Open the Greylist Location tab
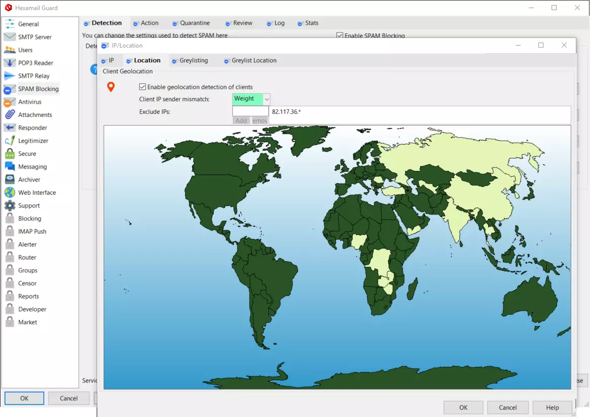This screenshot has width=590, height=417. pos(254,61)
